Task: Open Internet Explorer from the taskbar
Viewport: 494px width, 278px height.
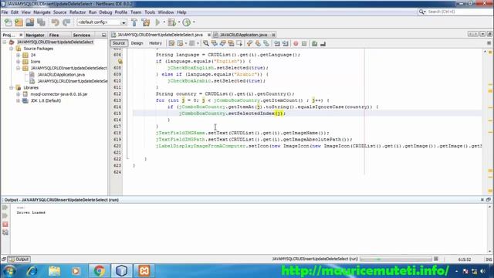Action: click(32, 271)
